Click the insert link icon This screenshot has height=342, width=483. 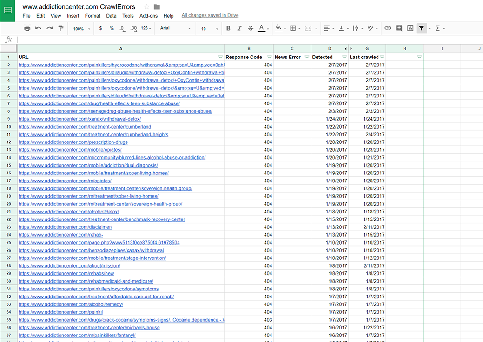[x=388, y=28]
